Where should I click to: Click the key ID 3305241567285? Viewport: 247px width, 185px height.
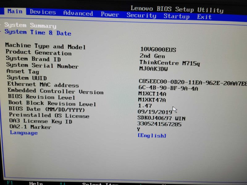click(159, 124)
